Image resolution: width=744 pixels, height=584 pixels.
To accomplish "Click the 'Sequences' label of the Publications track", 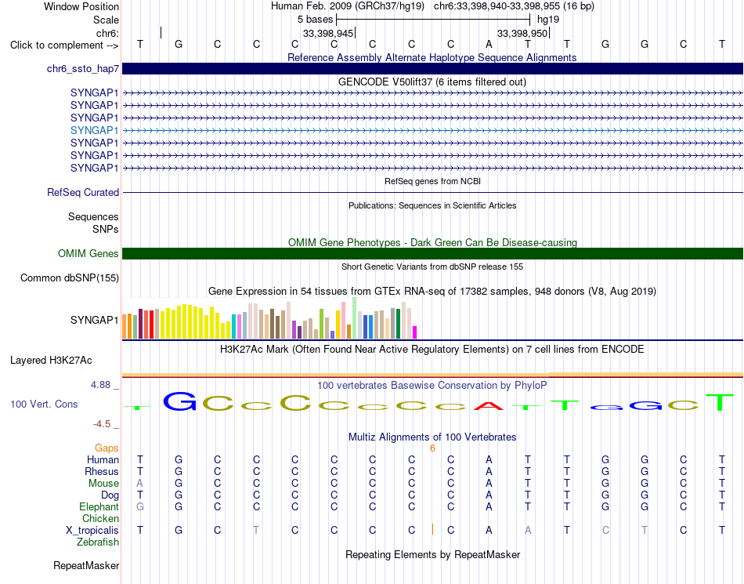I will point(93,217).
